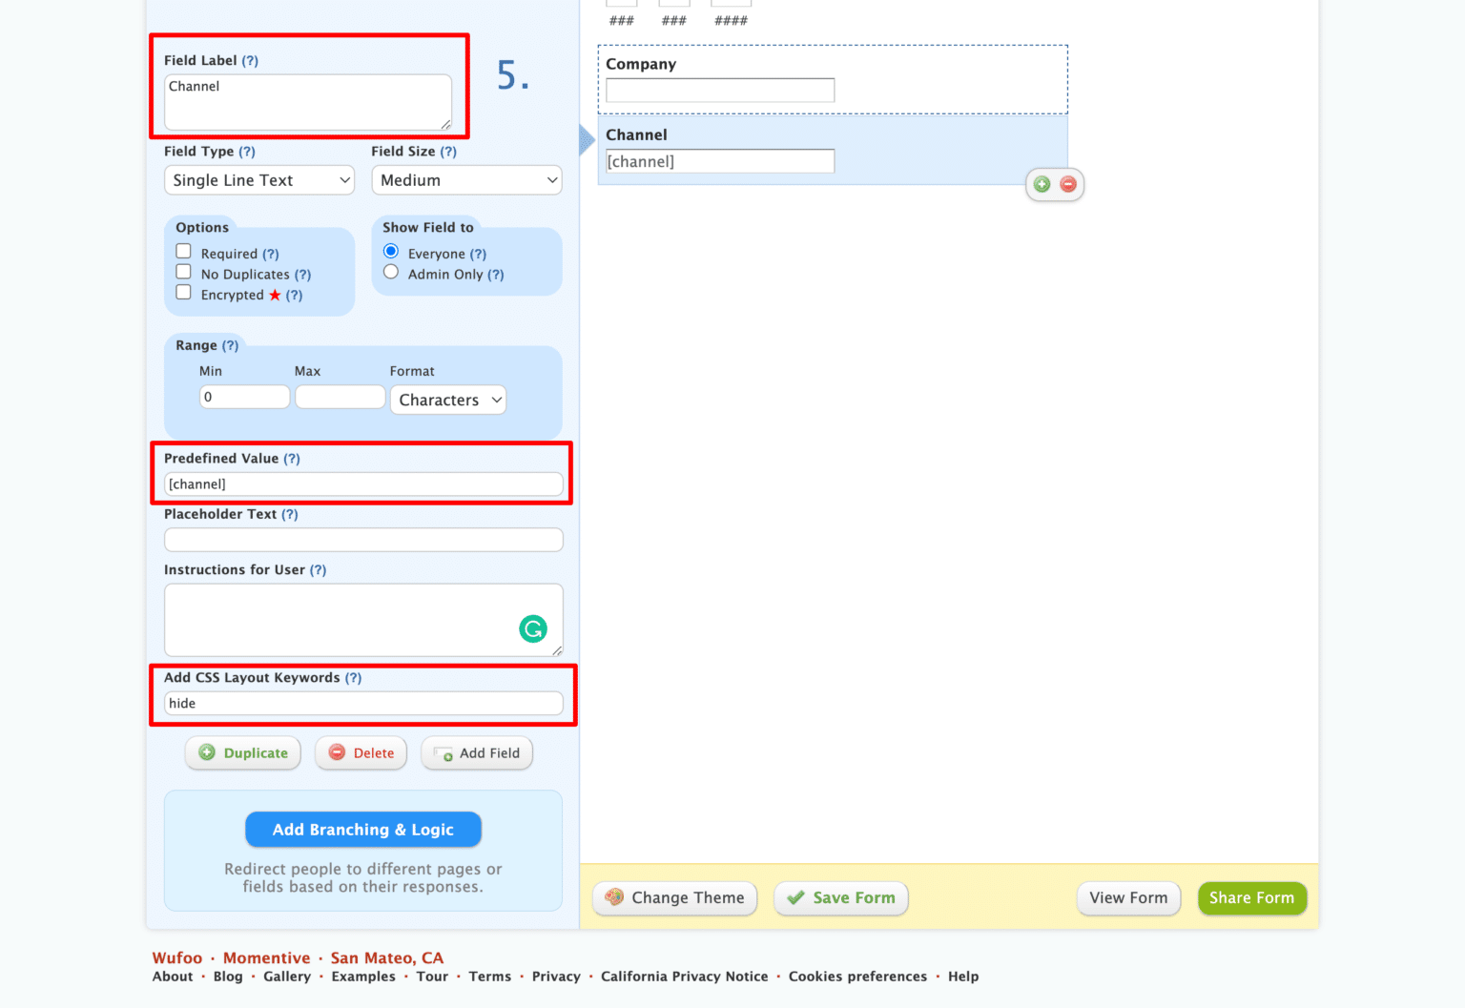Click the green plus icon beside Channel field
The height and width of the screenshot is (1008, 1465).
[x=1042, y=184]
